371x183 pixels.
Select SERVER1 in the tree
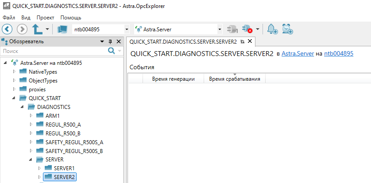click(64, 168)
